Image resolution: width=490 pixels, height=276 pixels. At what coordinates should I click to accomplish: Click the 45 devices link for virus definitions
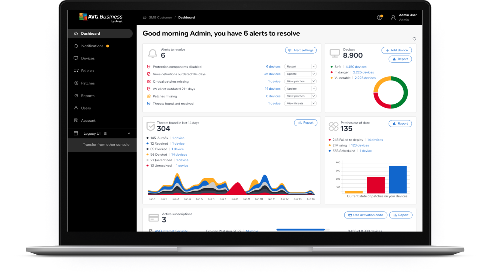[x=272, y=74]
